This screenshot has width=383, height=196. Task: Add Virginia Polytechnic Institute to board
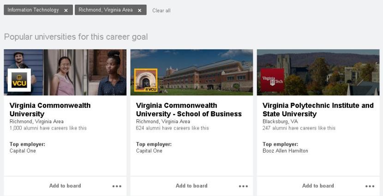click(x=318, y=186)
